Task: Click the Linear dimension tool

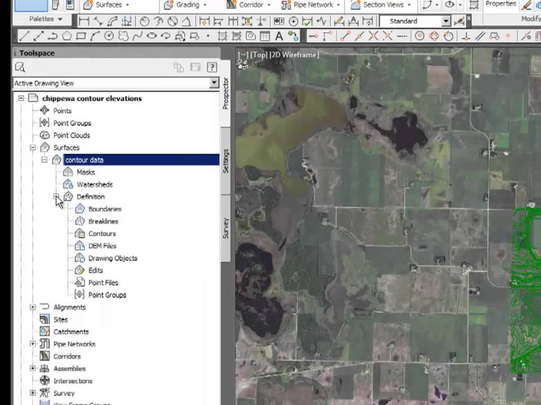Action: pyautogui.click(x=84, y=21)
